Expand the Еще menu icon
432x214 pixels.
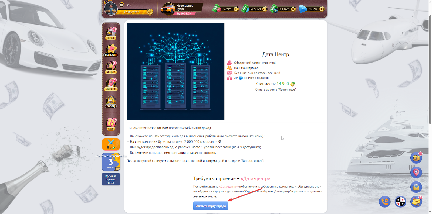click(x=111, y=124)
